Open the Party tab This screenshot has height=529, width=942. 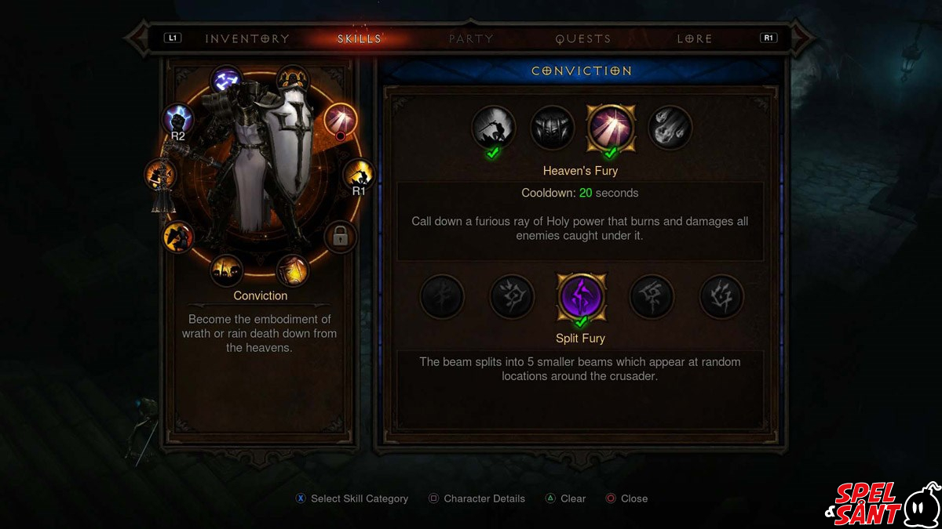tap(471, 38)
